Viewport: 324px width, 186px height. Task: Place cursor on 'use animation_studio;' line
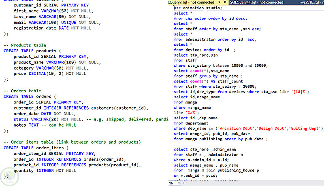coord(198,8)
